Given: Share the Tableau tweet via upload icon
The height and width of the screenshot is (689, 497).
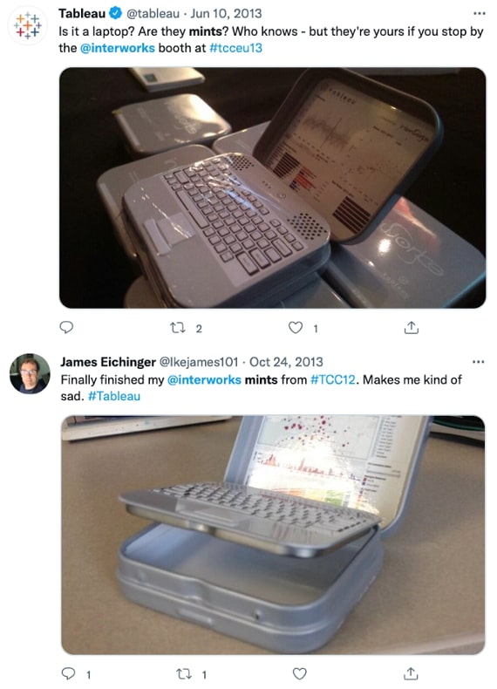Looking at the screenshot, I should [x=411, y=327].
